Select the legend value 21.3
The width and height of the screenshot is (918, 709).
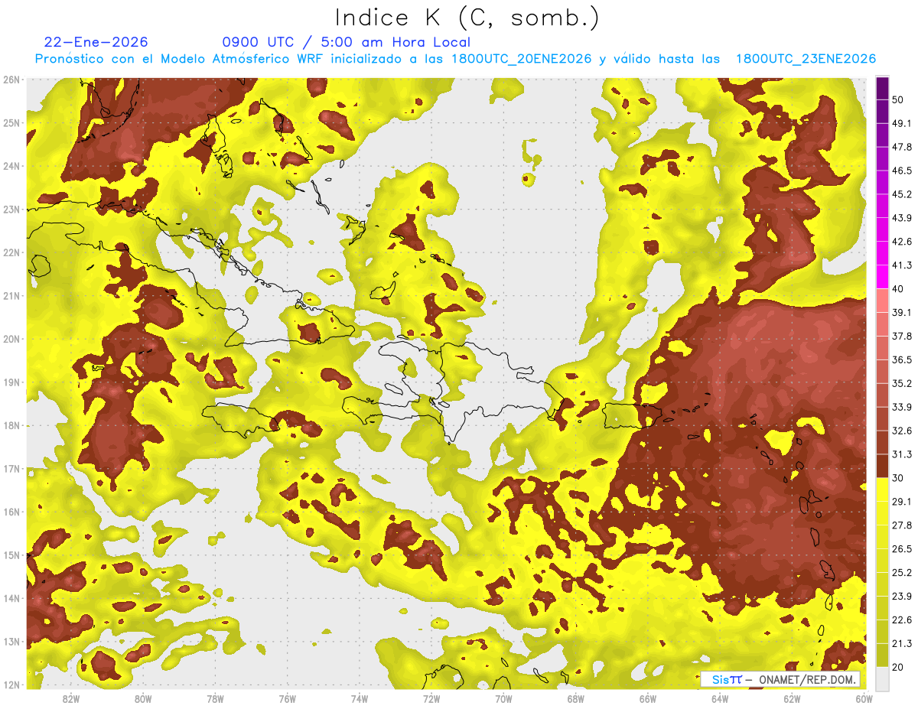click(902, 643)
